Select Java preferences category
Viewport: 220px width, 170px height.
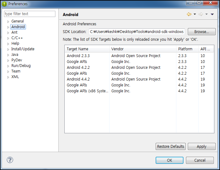click(x=15, y=55)
